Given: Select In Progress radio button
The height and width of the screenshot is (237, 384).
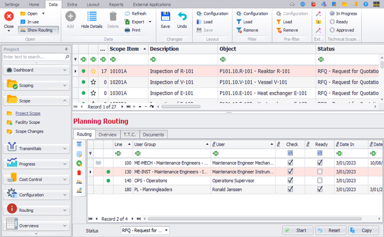Looking at the screenshot, I should (332, 14).
